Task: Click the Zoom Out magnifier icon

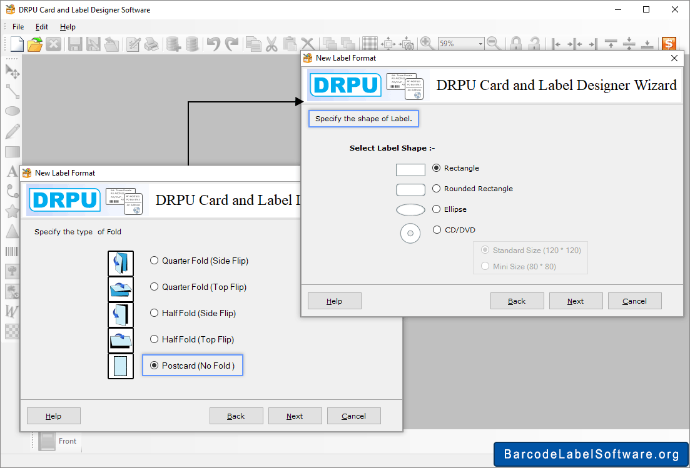Action: coord(494,44)
